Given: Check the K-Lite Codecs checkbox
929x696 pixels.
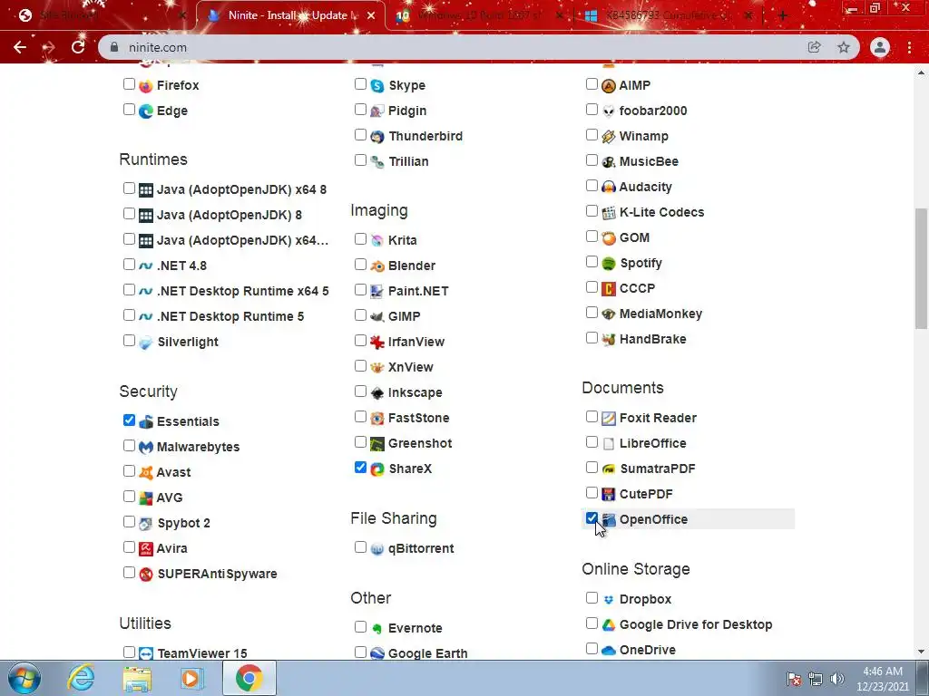Looking at the screenshot, I should [592, 211].
